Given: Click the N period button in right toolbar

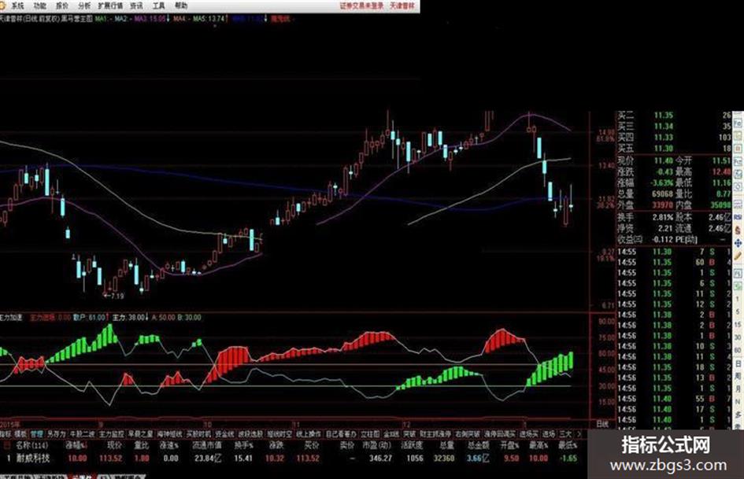Looking at the screenshot, I should coord(738,401).
